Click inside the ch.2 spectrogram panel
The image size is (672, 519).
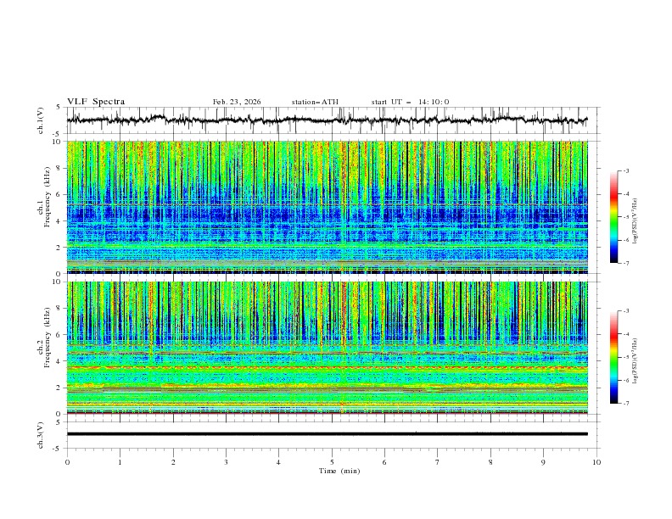tap(328, 348)
